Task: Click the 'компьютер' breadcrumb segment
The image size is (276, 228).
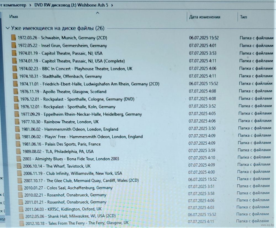Action: point(15,5)
